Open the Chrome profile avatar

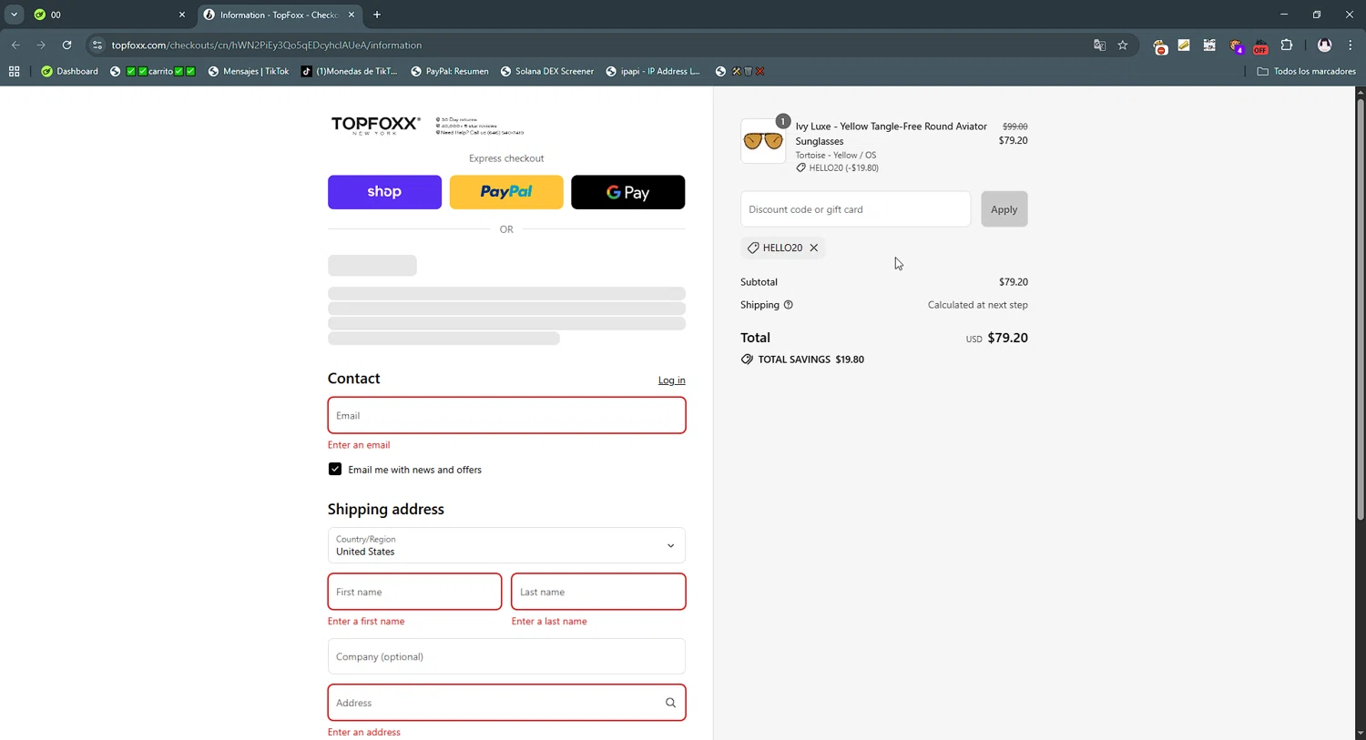click(1324, 45)
